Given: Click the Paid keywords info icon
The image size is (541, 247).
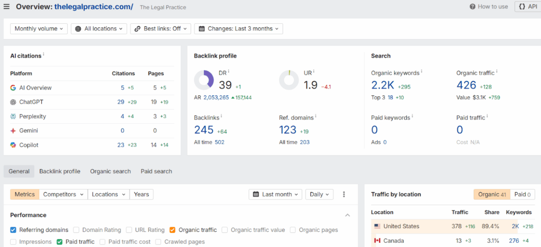Looking at the screenshot, I should tap(412, 116).
